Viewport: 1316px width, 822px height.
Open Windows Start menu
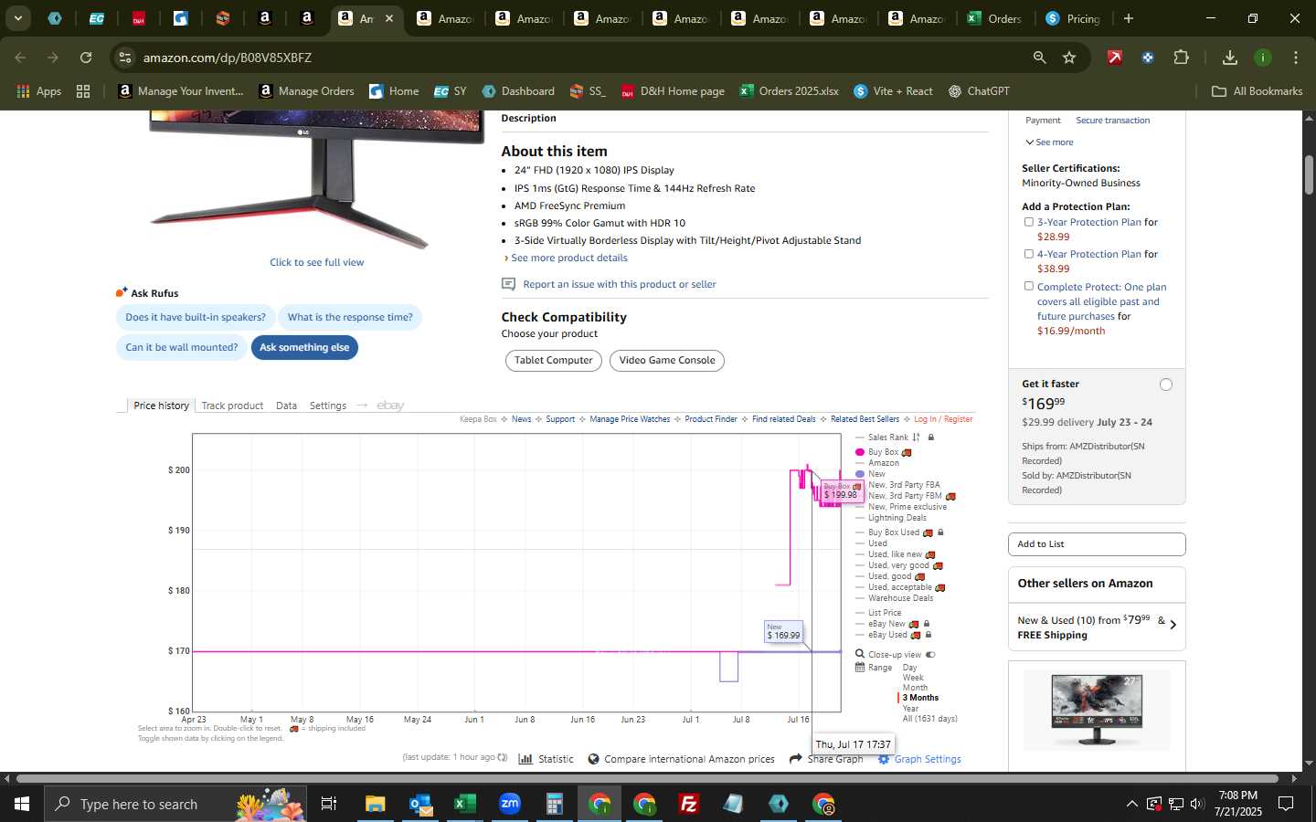pyautogui.click(x=22, y=804)
